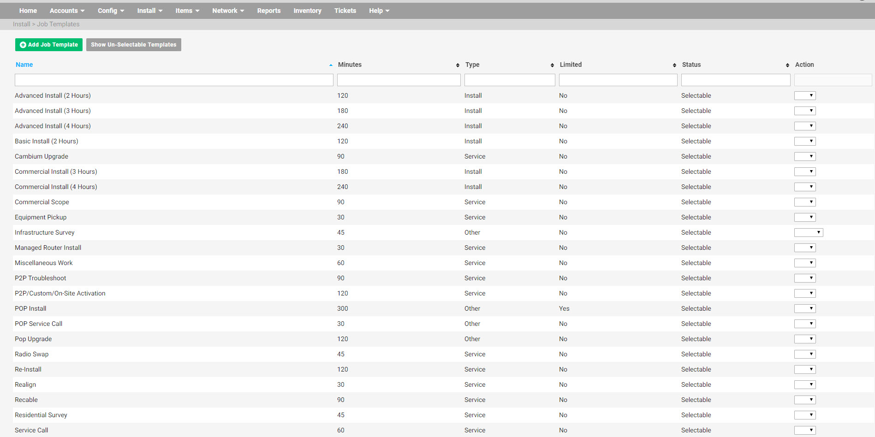The image size is (875, 437).
Task: Open action dropdown for Commercial Install (4 Hours)
Action: 805,187
